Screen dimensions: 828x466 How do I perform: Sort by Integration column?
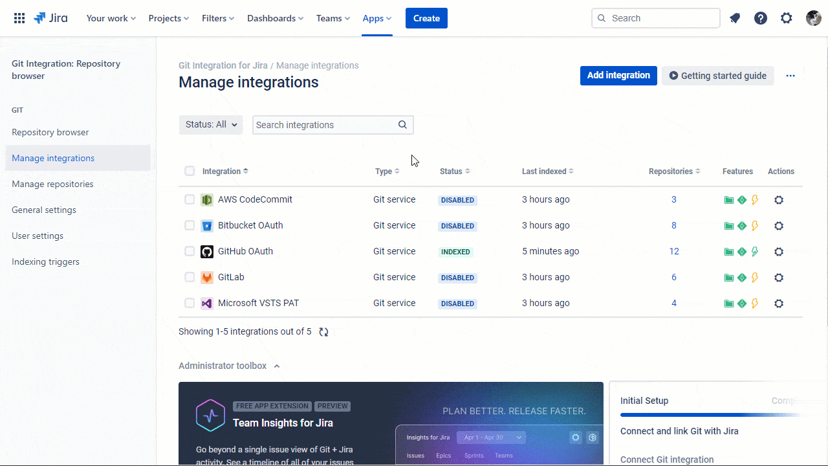(225, 172)
